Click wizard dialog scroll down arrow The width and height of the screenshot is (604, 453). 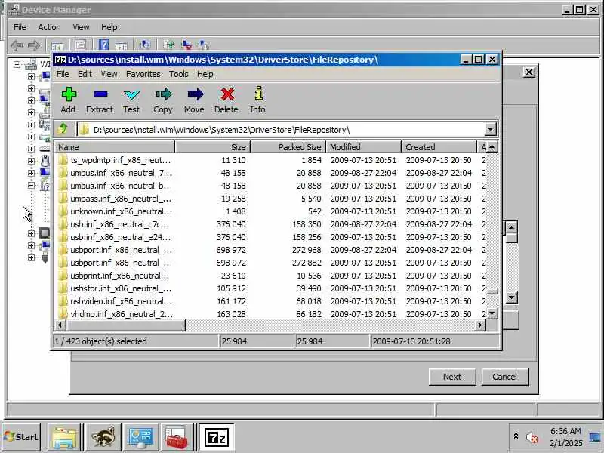click(512, 297)
